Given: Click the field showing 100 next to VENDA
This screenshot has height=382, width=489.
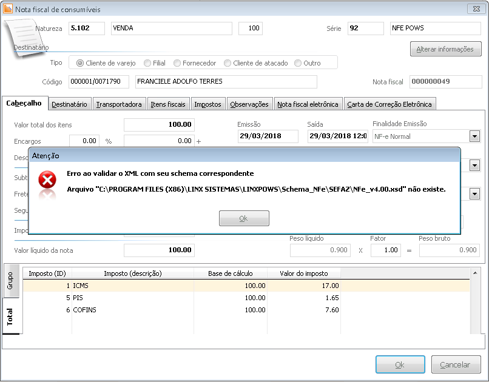Looking at the screenshot, I should (251, 28).
